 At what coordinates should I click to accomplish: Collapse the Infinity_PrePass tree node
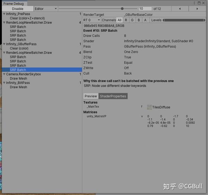coord(4,14)
